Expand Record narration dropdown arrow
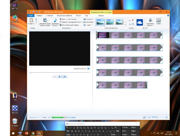 (x=82, y=22)
